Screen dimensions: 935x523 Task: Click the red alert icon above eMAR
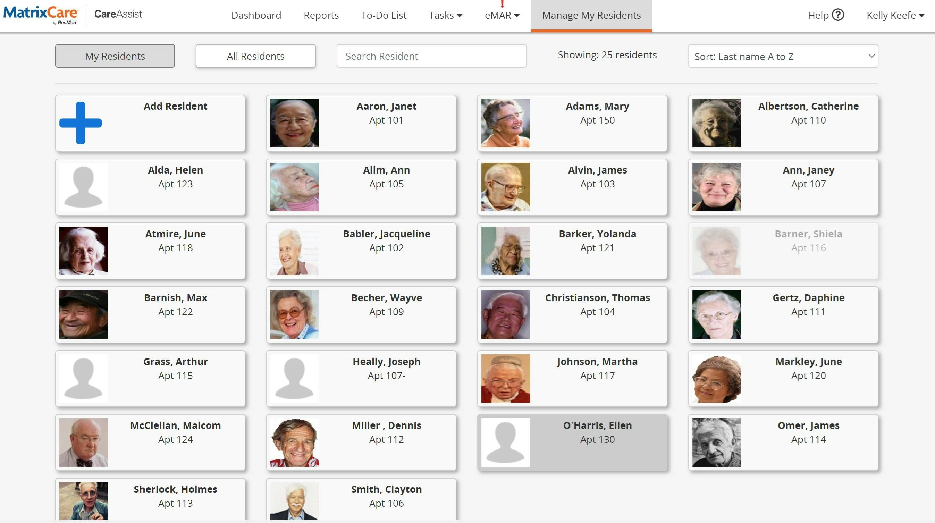[x=502, y=3]
